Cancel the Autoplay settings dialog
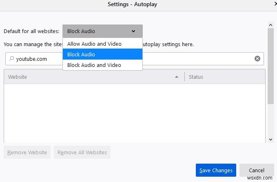 click(x=257, y=170)
